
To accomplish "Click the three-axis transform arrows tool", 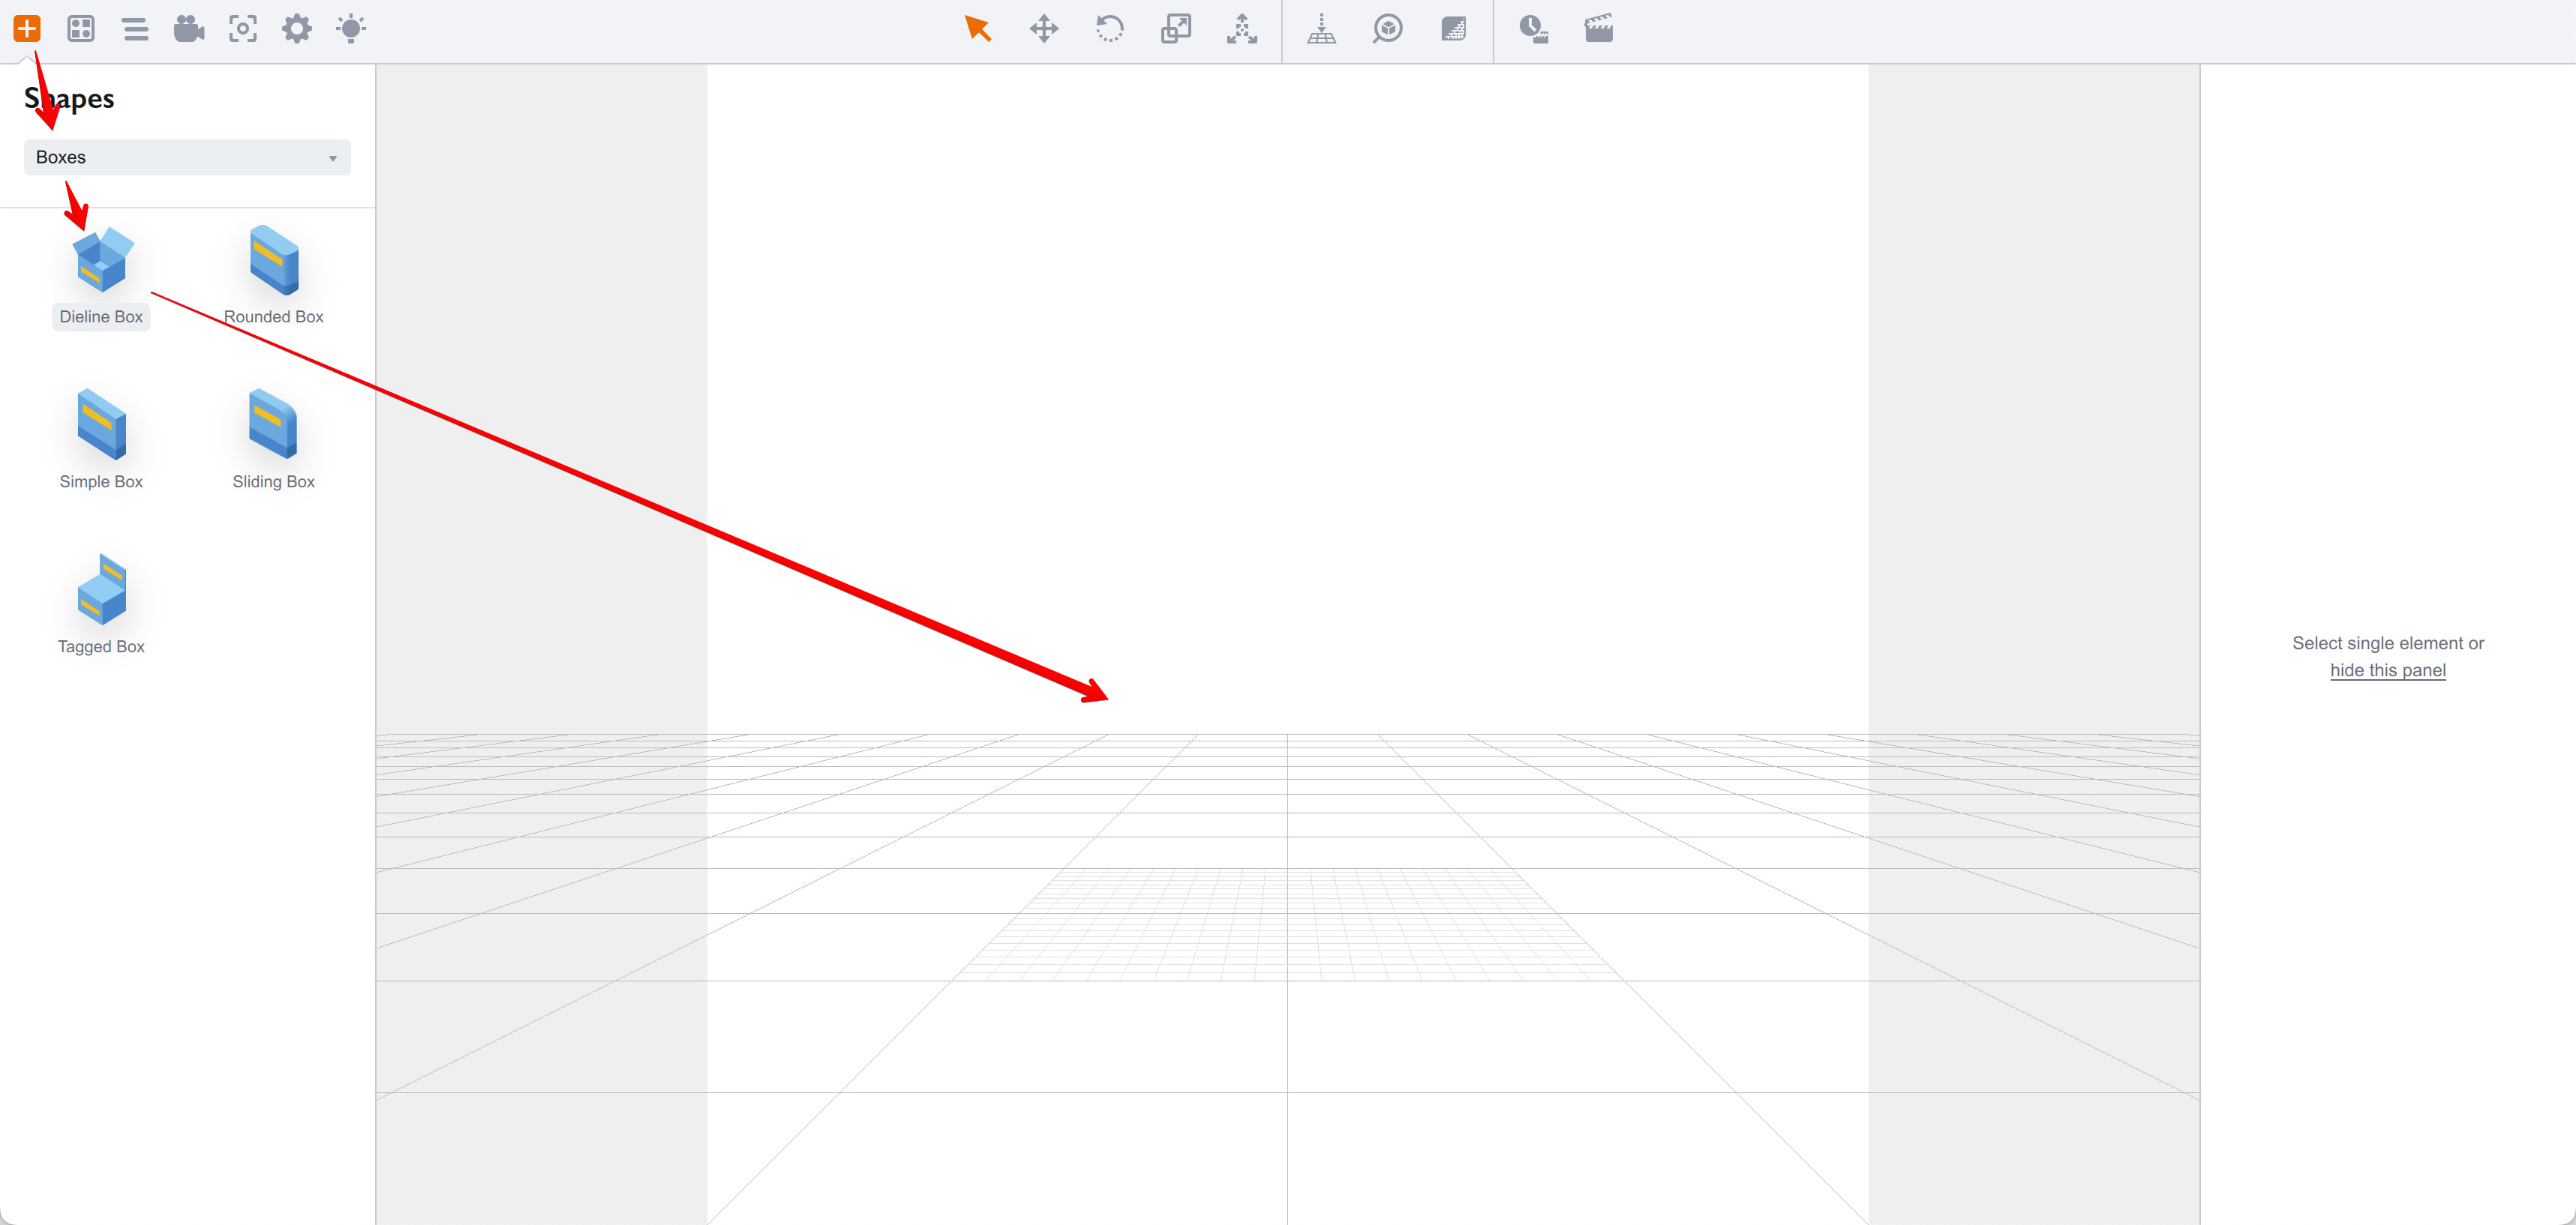I will 1241,28.
